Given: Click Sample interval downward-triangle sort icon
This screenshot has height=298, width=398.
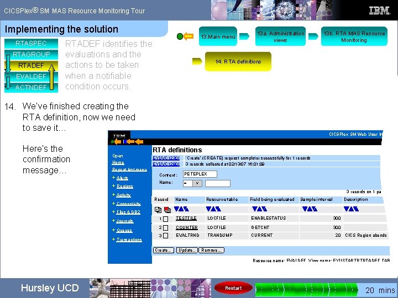Looking at the screenshot, I should point(305,209).
